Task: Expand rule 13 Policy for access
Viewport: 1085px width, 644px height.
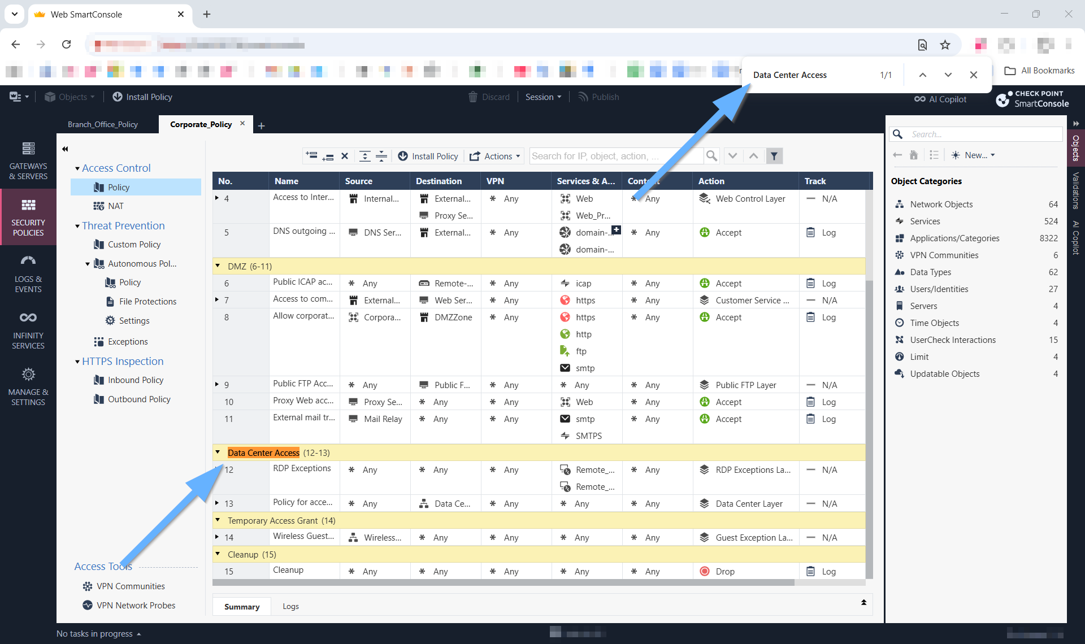Action: pos(217,503)
